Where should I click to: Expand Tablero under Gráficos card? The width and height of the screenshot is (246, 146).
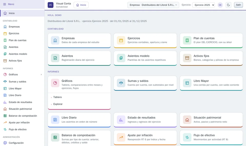pos(79,97)
